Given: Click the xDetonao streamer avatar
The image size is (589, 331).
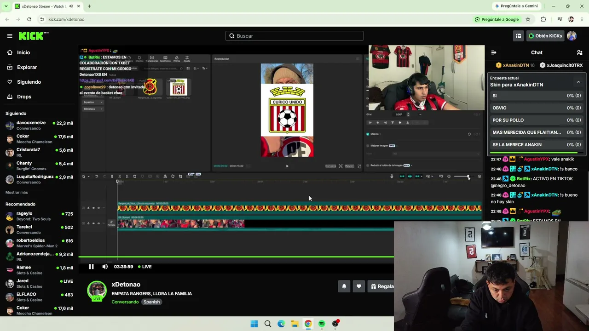Looking at the screenshot, I should [x=97, y=291].
